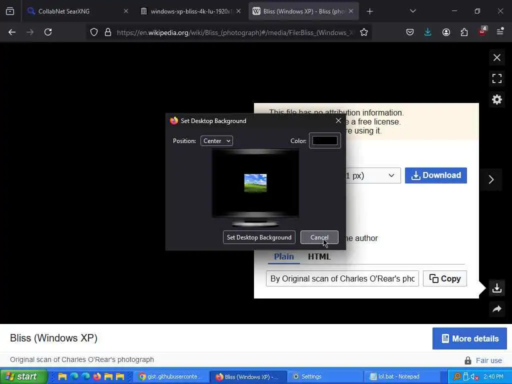Click the Wikipedia URL address field
512x384 pixels.
pyautogui.click(x=235, y=32)
